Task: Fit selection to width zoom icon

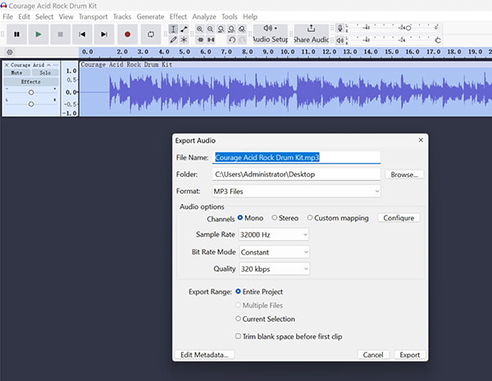Action: click(221, 29)
